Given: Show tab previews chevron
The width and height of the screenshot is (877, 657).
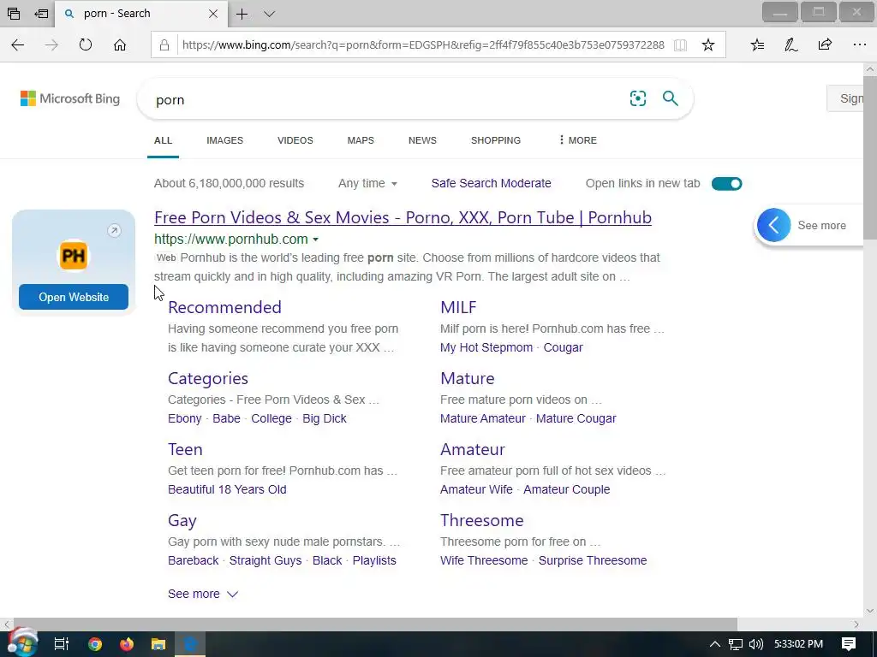Looking at the screenshot, I should tap(270, 14).
